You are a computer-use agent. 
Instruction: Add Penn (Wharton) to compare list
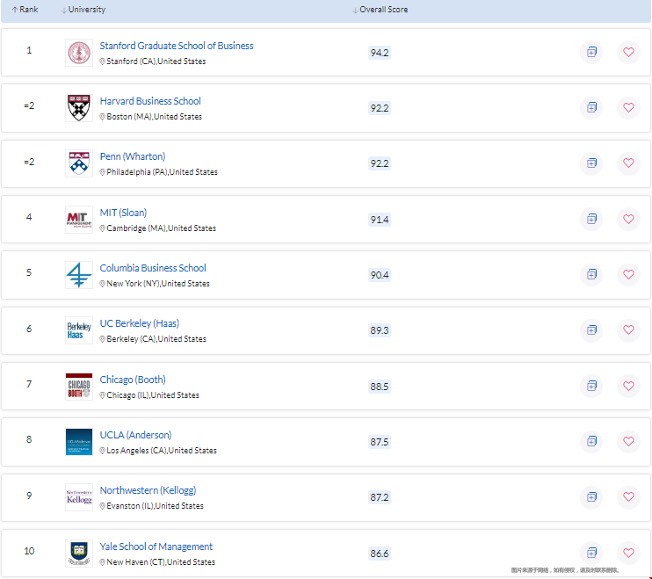591,163
